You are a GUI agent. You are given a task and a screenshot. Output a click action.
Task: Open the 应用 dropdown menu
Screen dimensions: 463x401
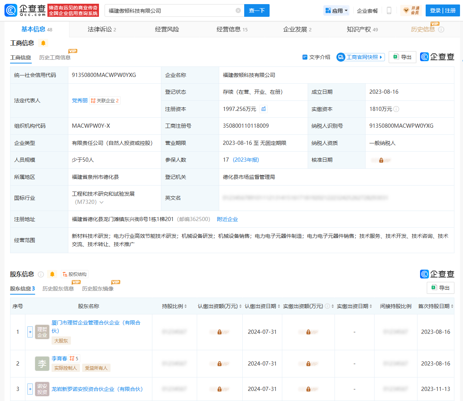tap(336, 10)
